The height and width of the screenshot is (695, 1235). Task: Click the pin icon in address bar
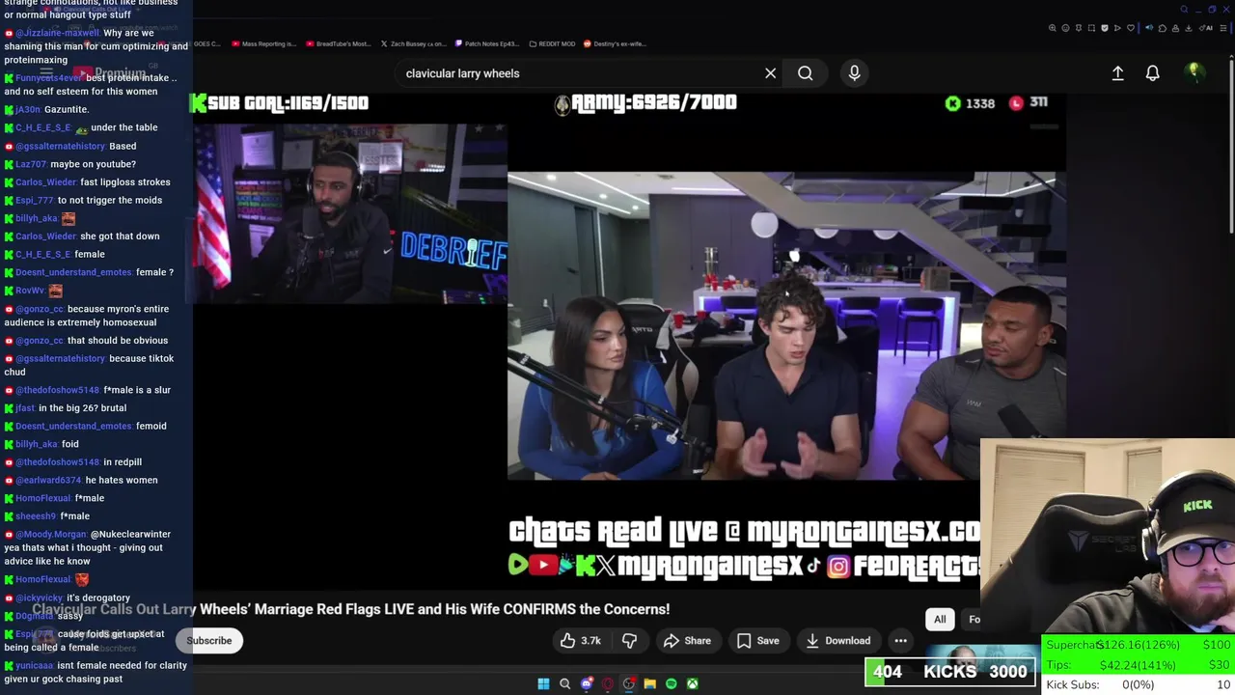pos(1079,28)
